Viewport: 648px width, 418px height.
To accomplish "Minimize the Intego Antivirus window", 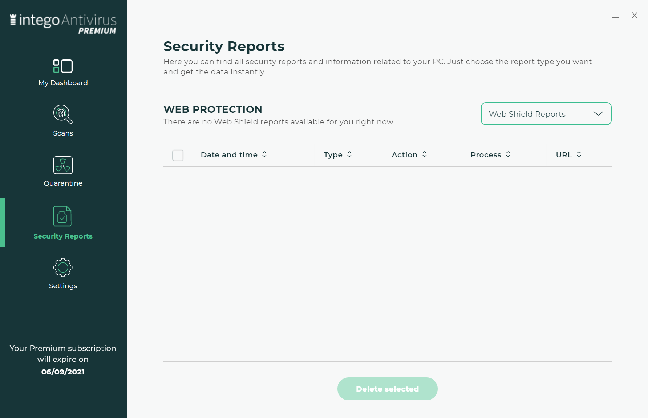I will [615, 17].
